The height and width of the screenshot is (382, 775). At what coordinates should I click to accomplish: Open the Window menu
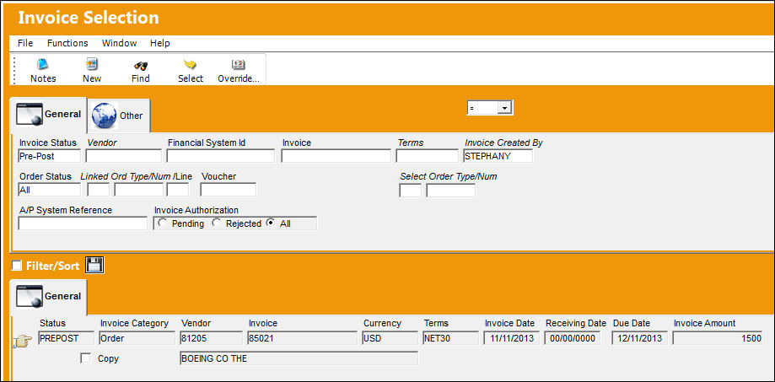(x=119, y=43)
